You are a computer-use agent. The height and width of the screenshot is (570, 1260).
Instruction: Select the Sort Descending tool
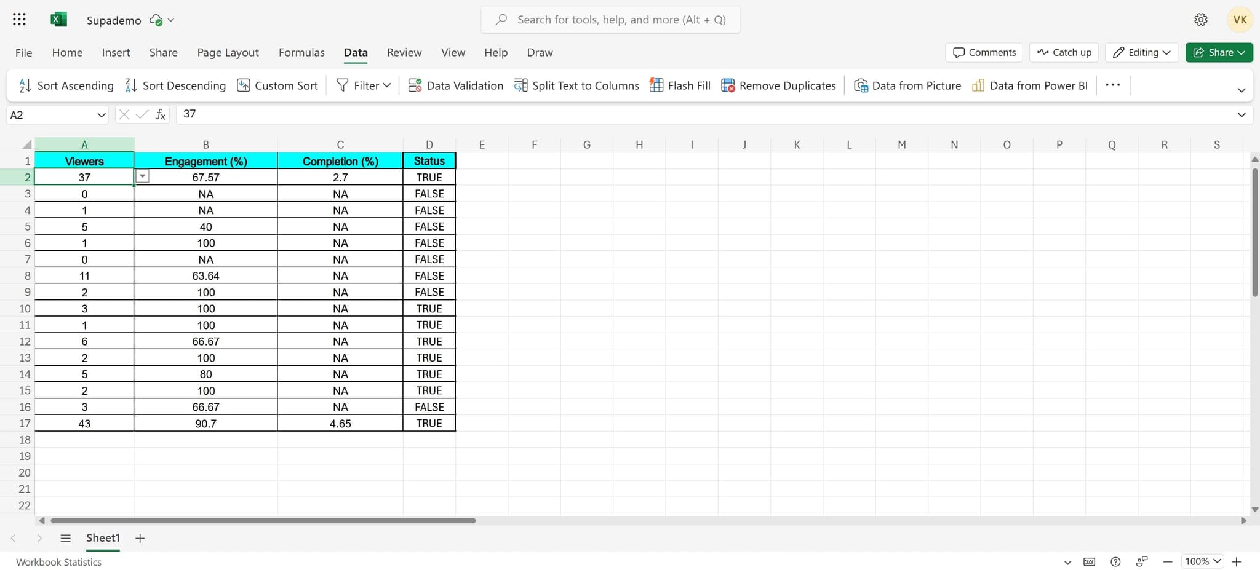[175, 85]
